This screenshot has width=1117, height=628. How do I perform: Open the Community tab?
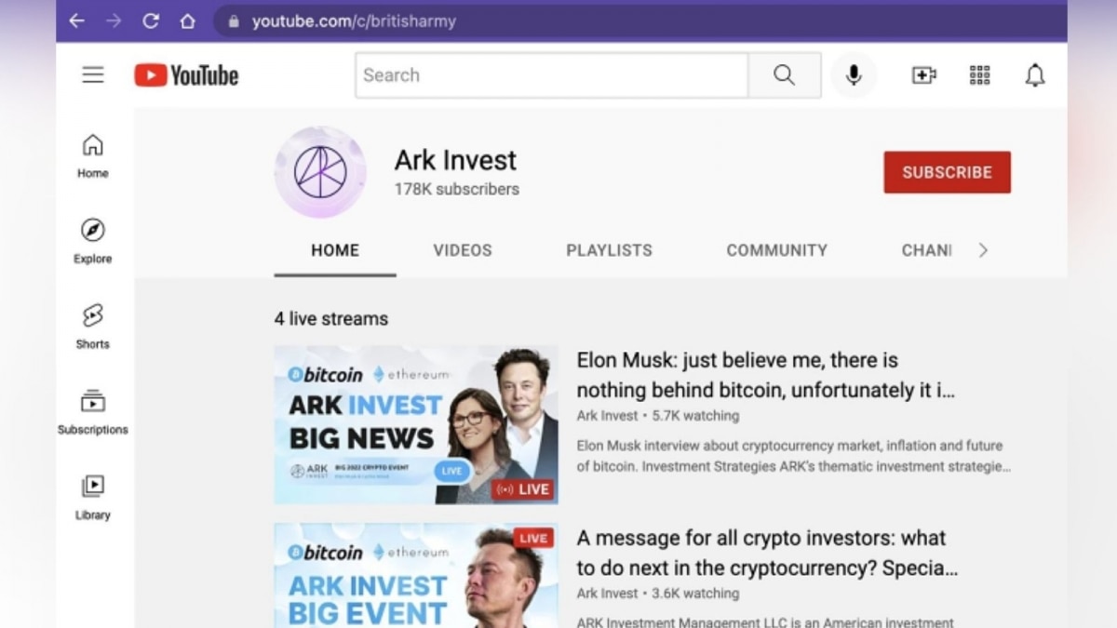click(x=777, y=250)
